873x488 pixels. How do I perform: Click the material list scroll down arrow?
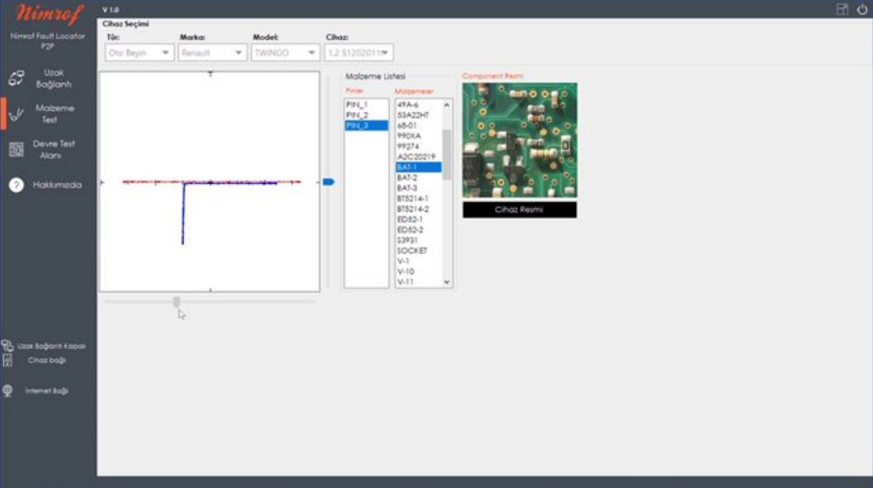point(446,282)
